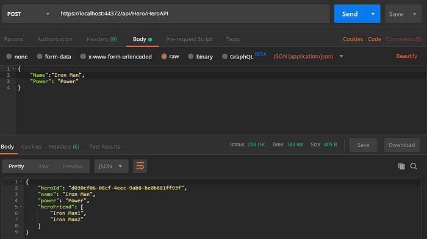Click the 405 B response size
427x239 pixels.
pyautogui.click(x=331, y=144)
